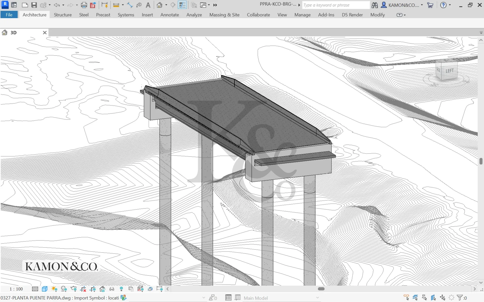Toggle Reveal Hidden Elements light bulb
Viewport: 484px width, 302px height.
121,289
